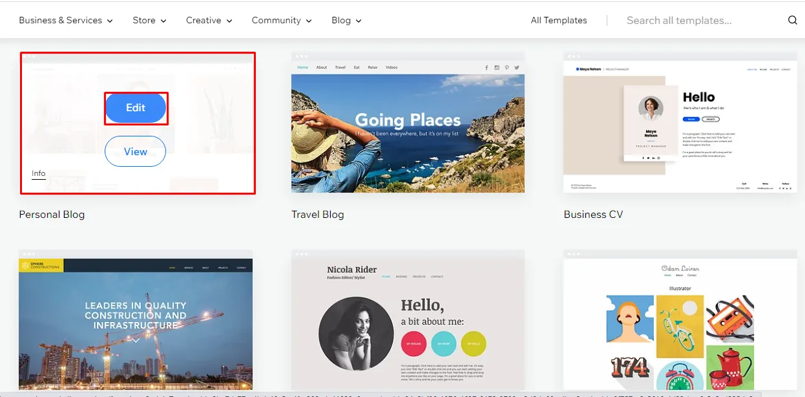
Task: Click the teal circle in Nicola Rider preview
Action: click(444, 344)
